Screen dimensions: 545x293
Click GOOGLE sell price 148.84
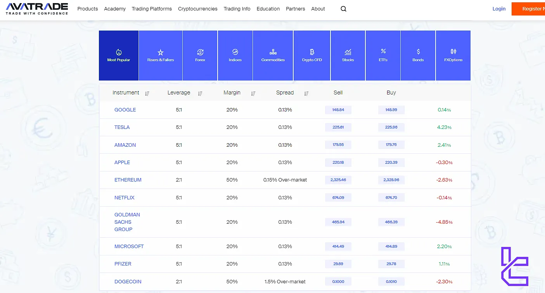coord(338,110)
